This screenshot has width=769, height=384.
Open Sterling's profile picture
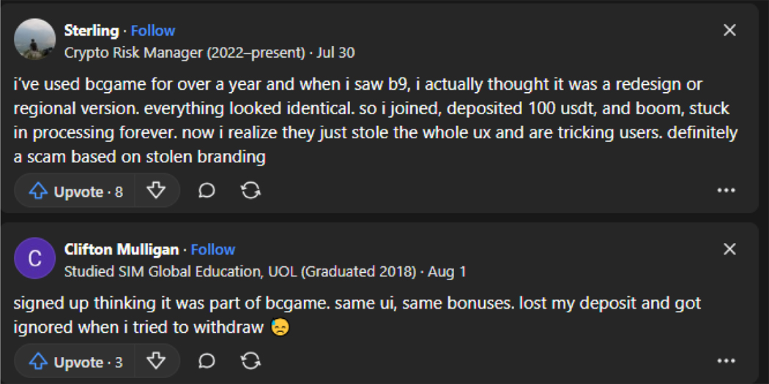35,39
